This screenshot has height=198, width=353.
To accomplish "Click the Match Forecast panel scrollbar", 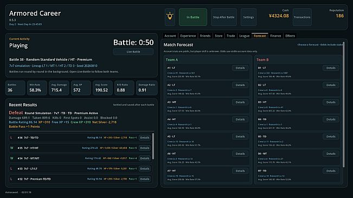I will coord(344,104).
